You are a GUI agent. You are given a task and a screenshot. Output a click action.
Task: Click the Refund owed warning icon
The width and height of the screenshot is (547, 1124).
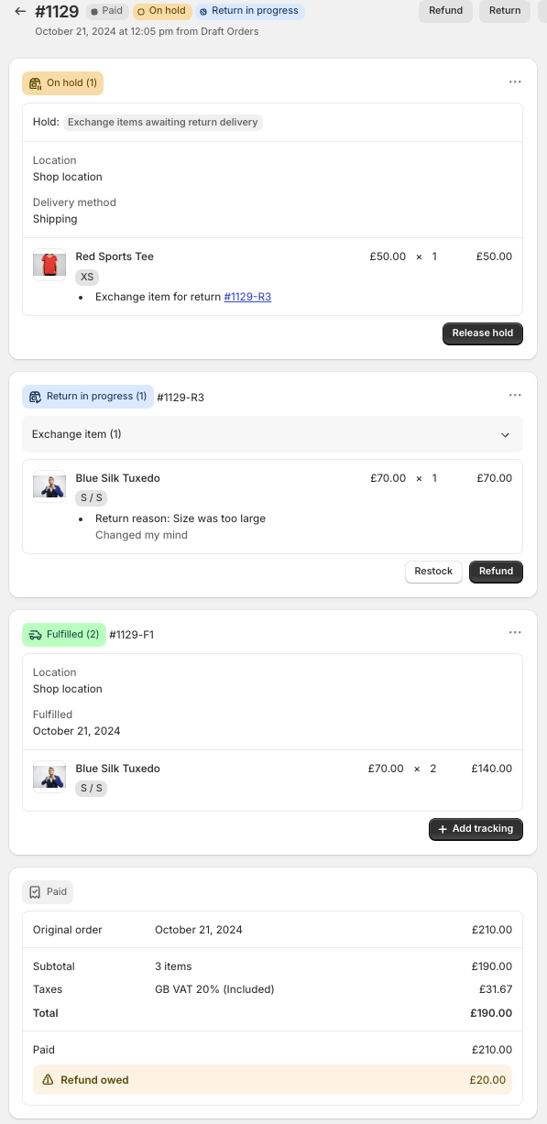coord(49,1080)
